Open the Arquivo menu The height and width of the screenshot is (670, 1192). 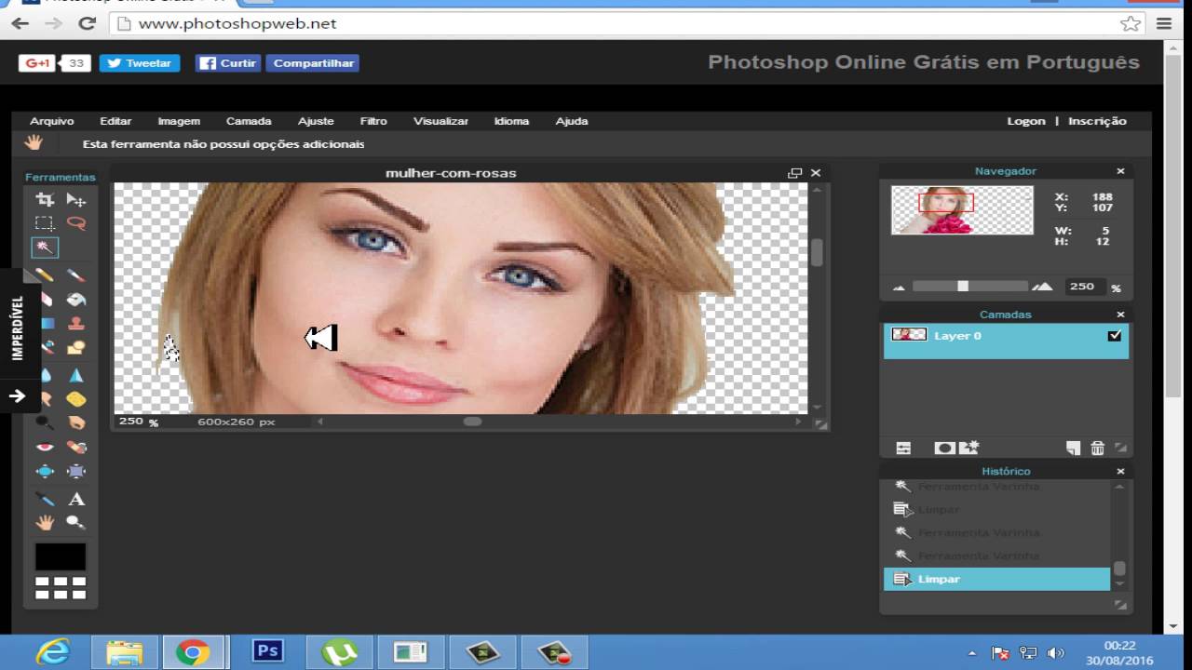[52, 121]
